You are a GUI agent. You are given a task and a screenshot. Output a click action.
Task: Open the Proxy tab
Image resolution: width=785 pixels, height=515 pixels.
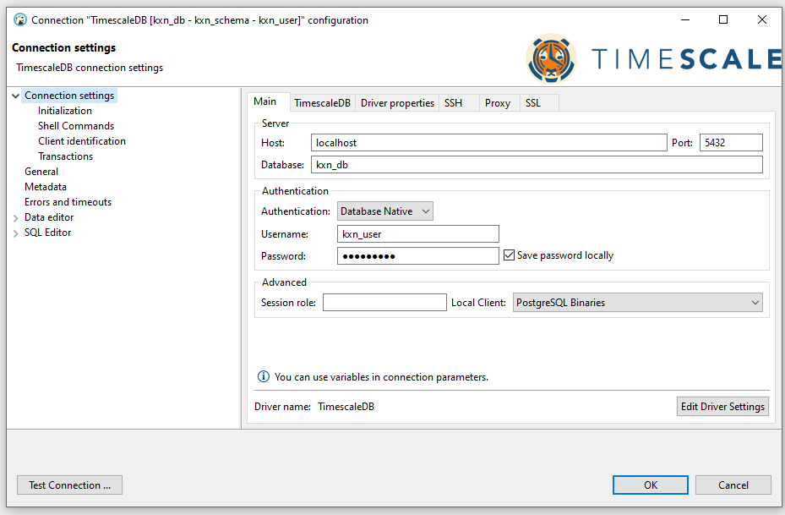(x=498, y=102)
